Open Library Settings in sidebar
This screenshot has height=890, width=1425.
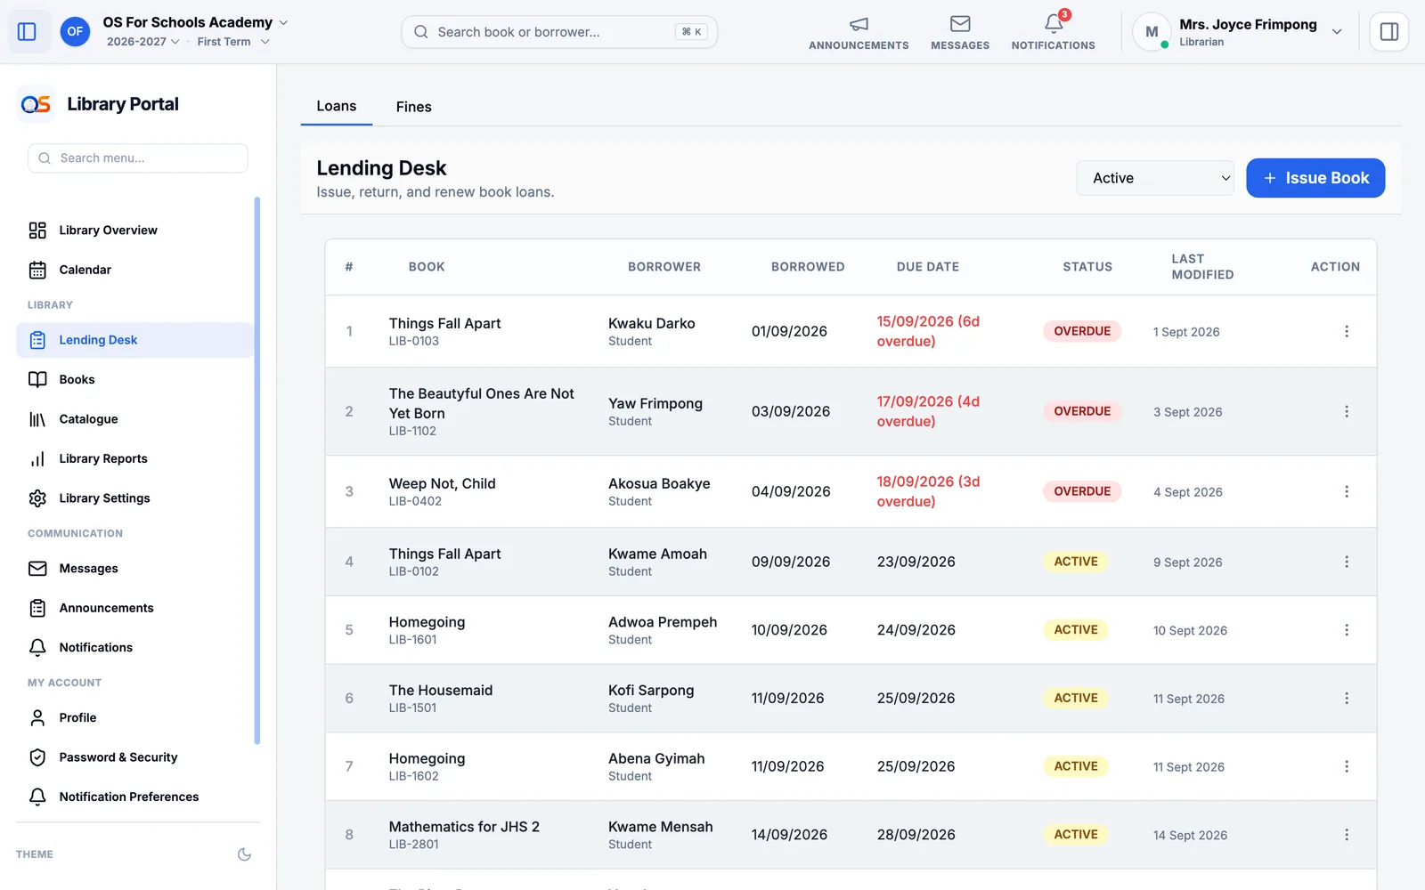coord(134,498)
